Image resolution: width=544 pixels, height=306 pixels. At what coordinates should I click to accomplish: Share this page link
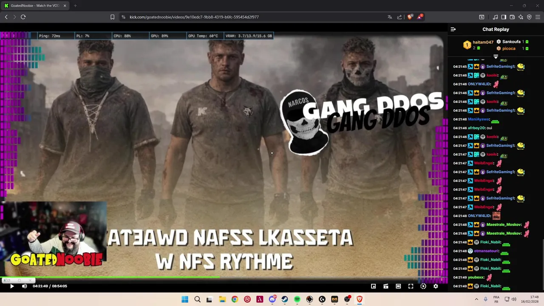[x=399, y=17]
